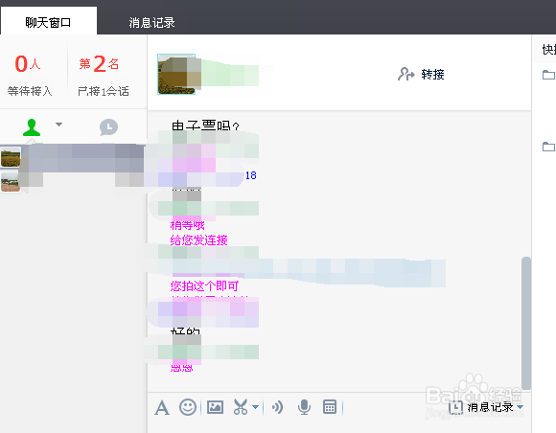Open the emoji smiley picker
The image size is (556, 433).
pos(188,407)
